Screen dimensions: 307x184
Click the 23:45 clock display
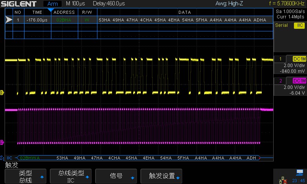pyautogui.click(x=299, y=181)
